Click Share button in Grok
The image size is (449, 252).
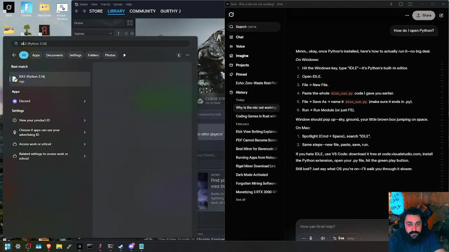424,15
